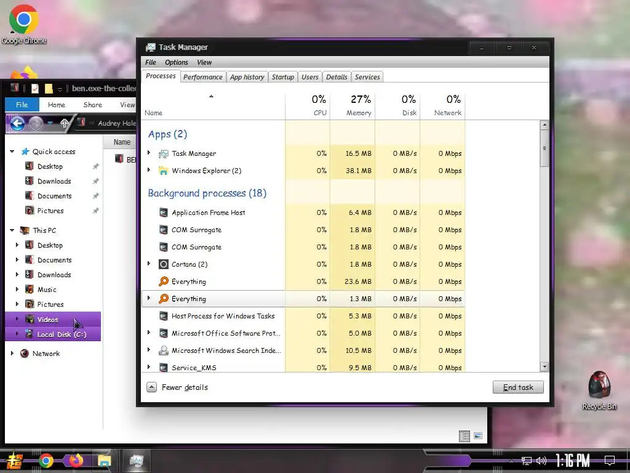Switch to the Performance tab
630x473 pixels.
tap(203, 77)
